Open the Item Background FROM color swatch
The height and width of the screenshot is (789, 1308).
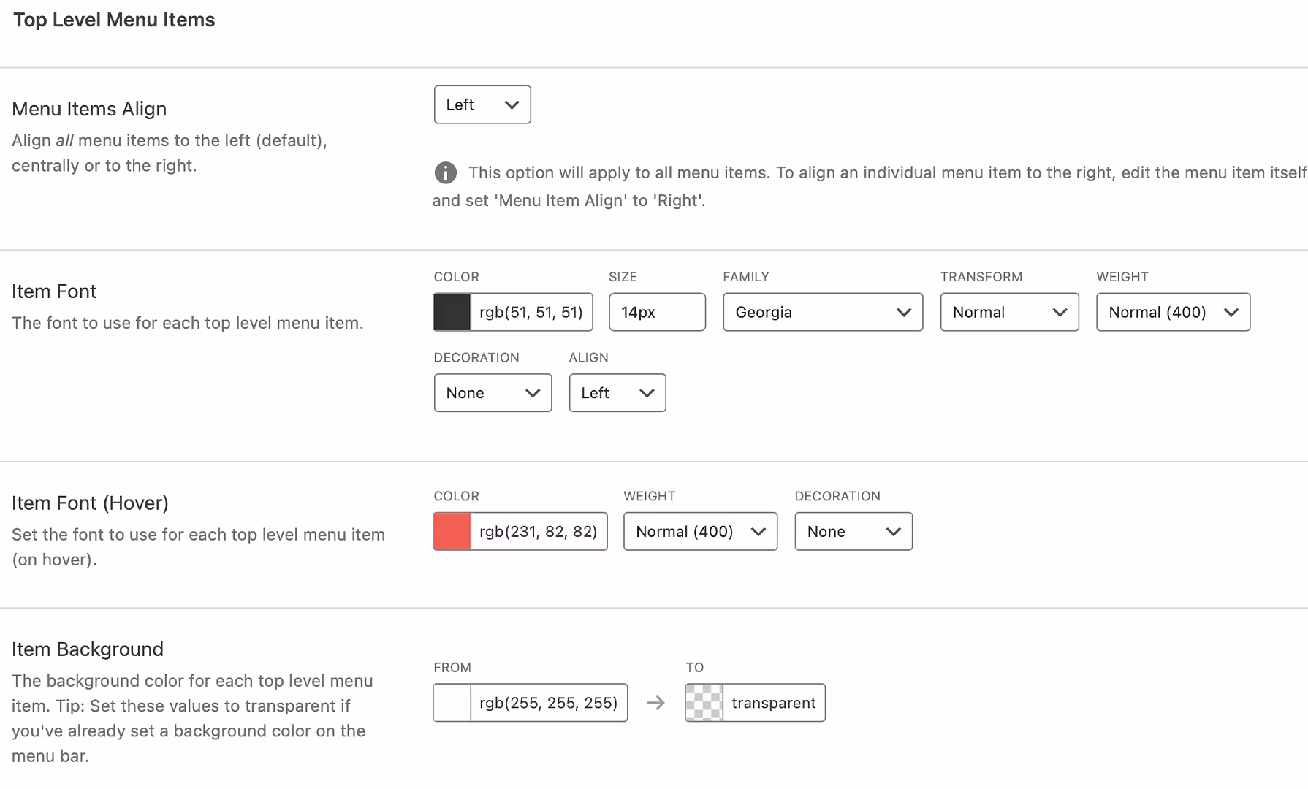[x=452, y=703]
